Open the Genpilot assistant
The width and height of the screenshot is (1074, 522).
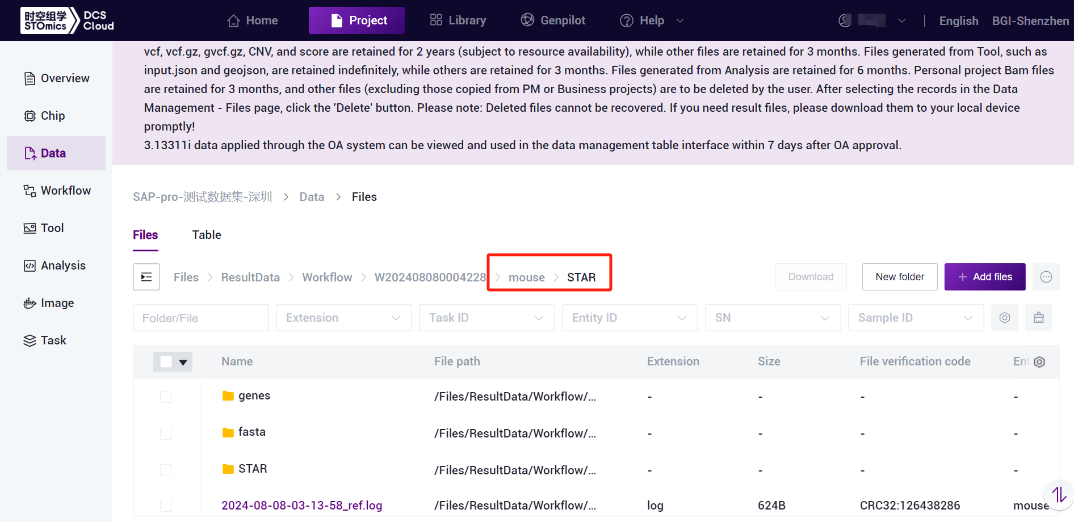pos(553,20)
